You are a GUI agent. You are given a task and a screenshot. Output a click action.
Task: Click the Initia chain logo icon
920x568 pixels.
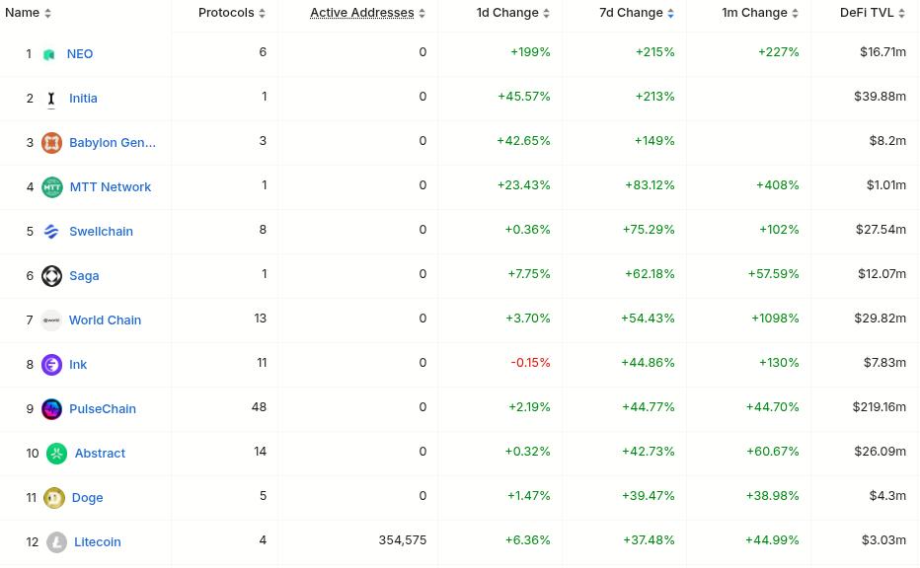[51, 99]
